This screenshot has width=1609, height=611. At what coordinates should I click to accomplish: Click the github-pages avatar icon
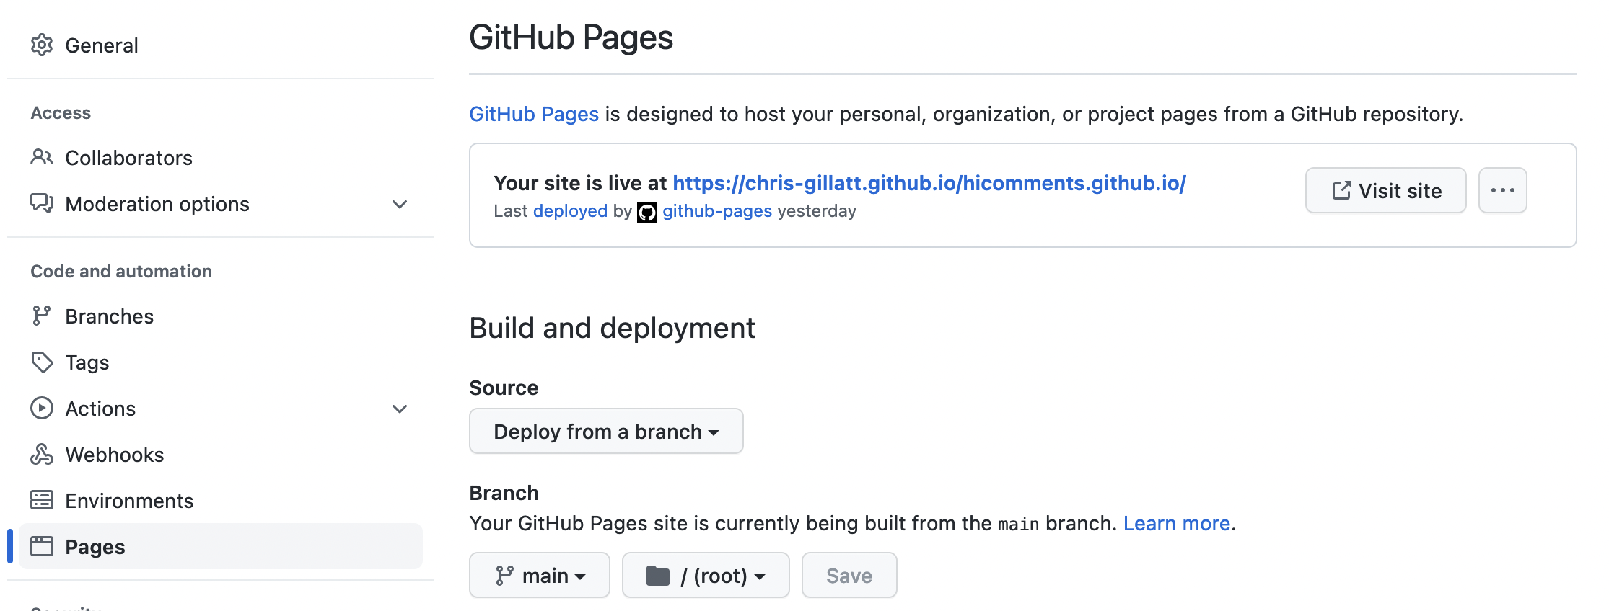(x=647, y=213)
